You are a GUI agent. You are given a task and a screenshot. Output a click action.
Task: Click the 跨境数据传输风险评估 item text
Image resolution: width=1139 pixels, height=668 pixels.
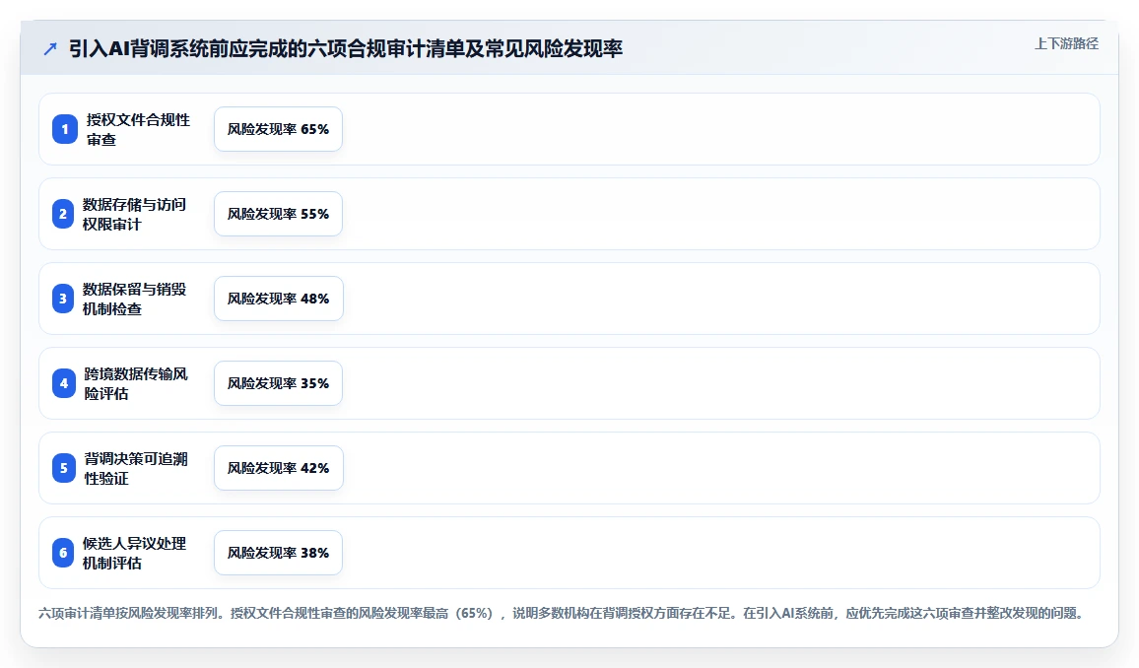tap(136, 383)
